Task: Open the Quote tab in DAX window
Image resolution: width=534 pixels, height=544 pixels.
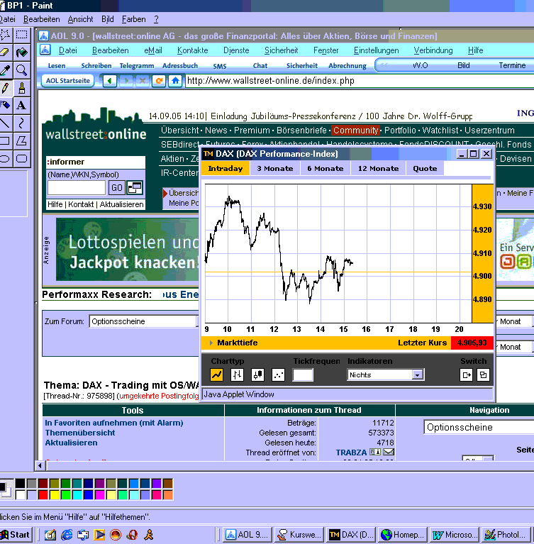Action: pos(425,169)
